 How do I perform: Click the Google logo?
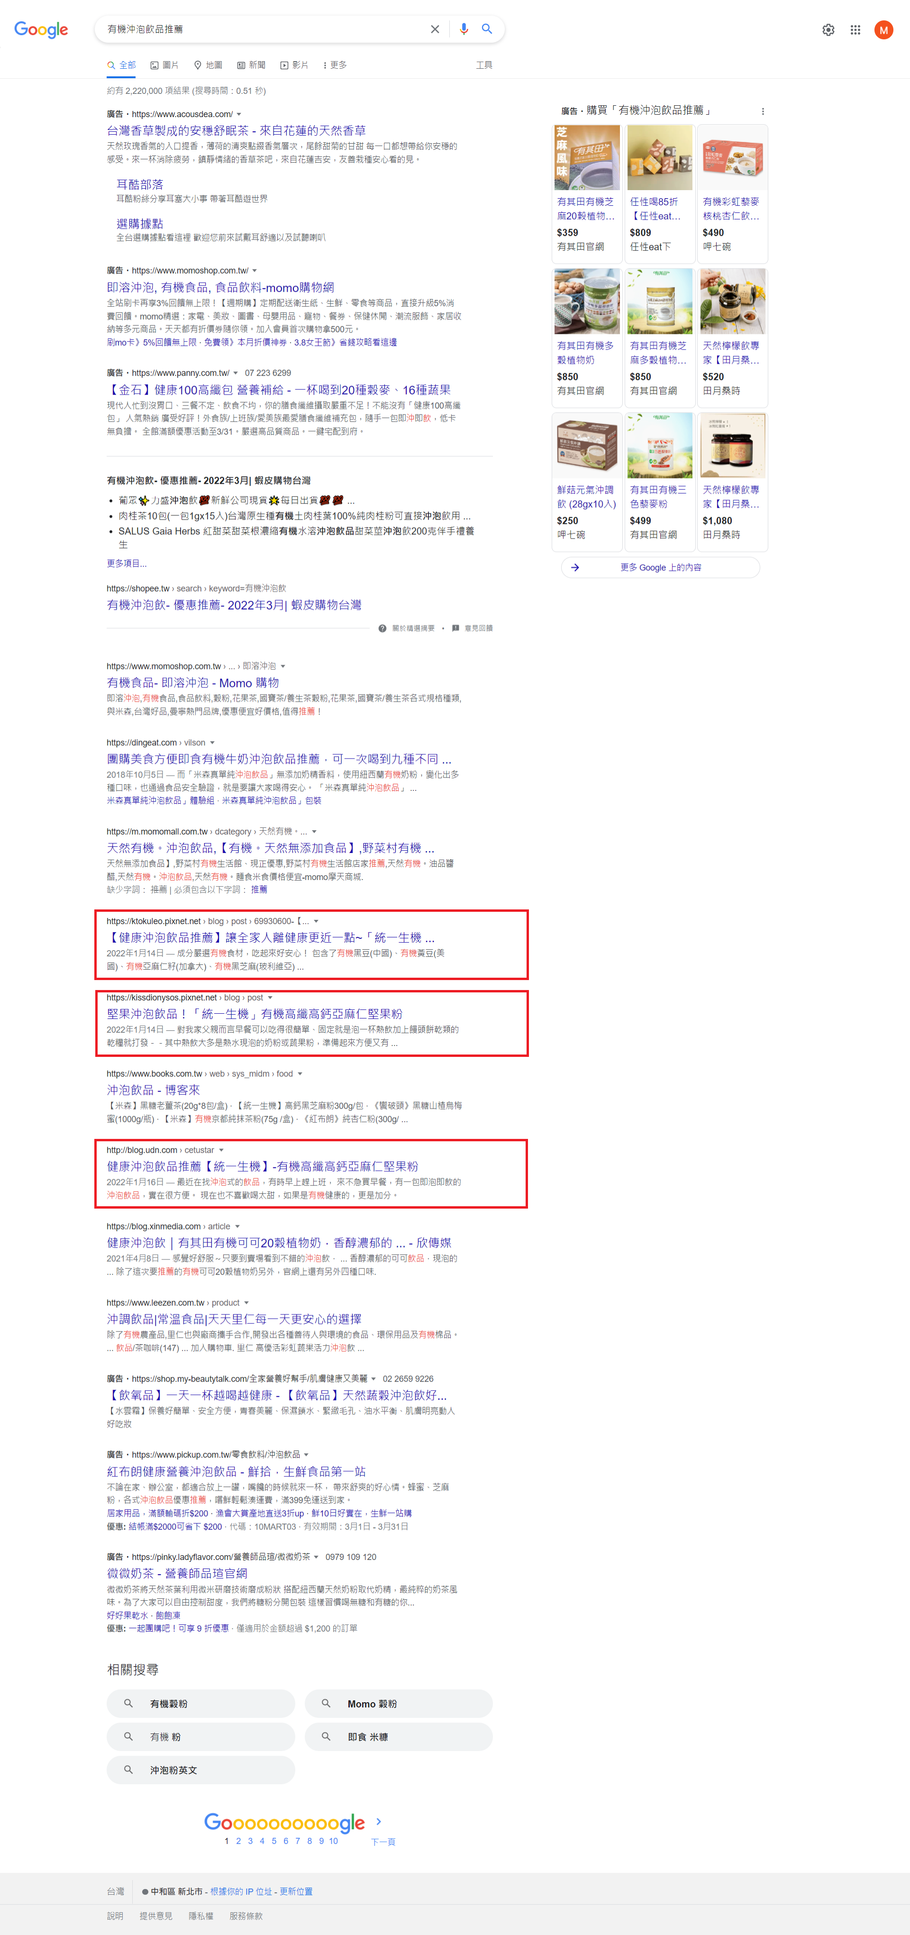(x=41, y=29)
